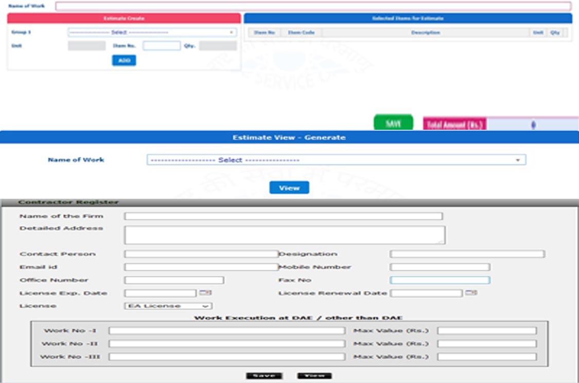
Task: Focus the Mobile Number field
Action: coord(440,267)
